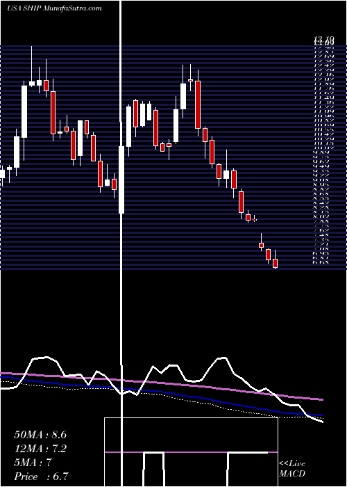
Task: Click the "50MA : 8.6" value
Action: click(x=40, y=435)
